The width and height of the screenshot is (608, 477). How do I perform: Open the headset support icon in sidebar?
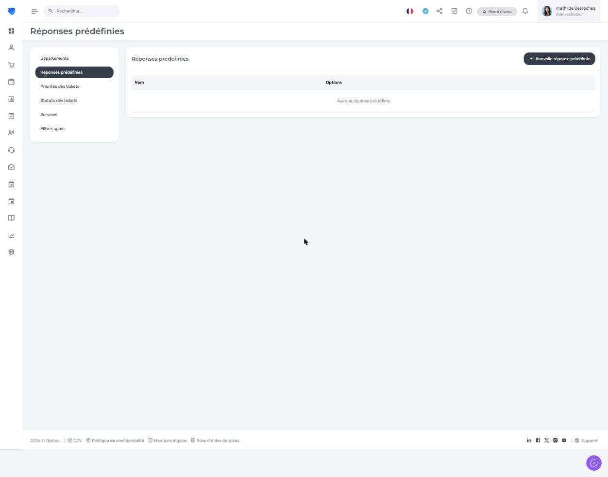coord(11,150)
